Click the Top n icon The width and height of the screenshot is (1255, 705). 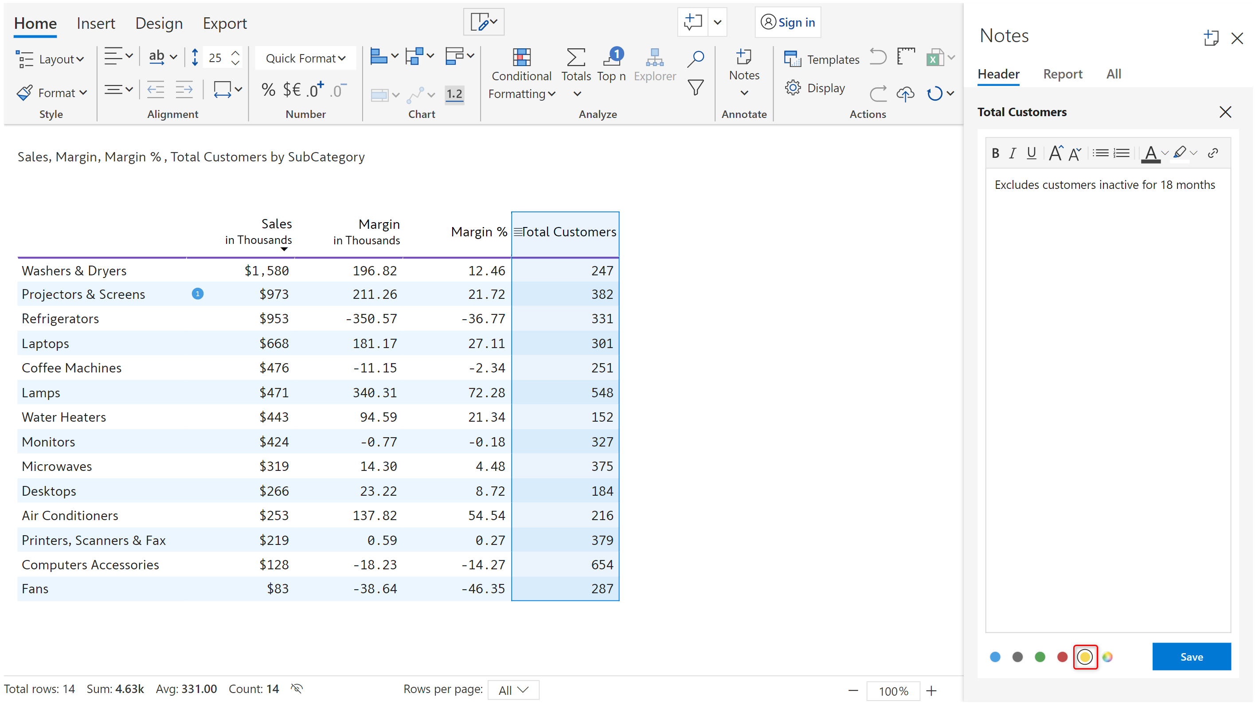612,58
